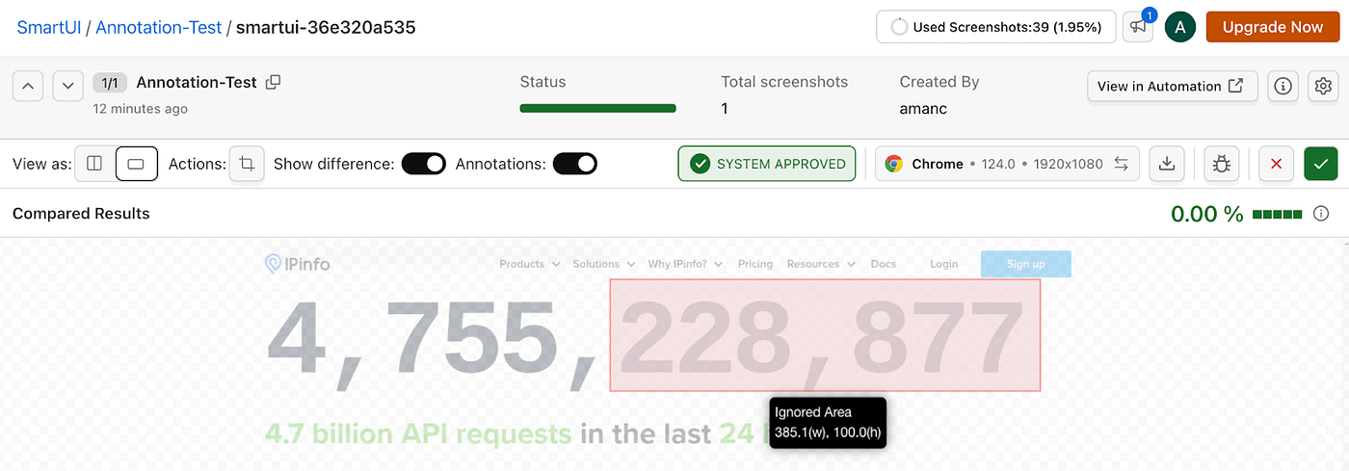Image resolution: width=1349 pixels, height=471 pixels.
Task: Click the swap arrows in browser selector
Action: pos(1121,164)
